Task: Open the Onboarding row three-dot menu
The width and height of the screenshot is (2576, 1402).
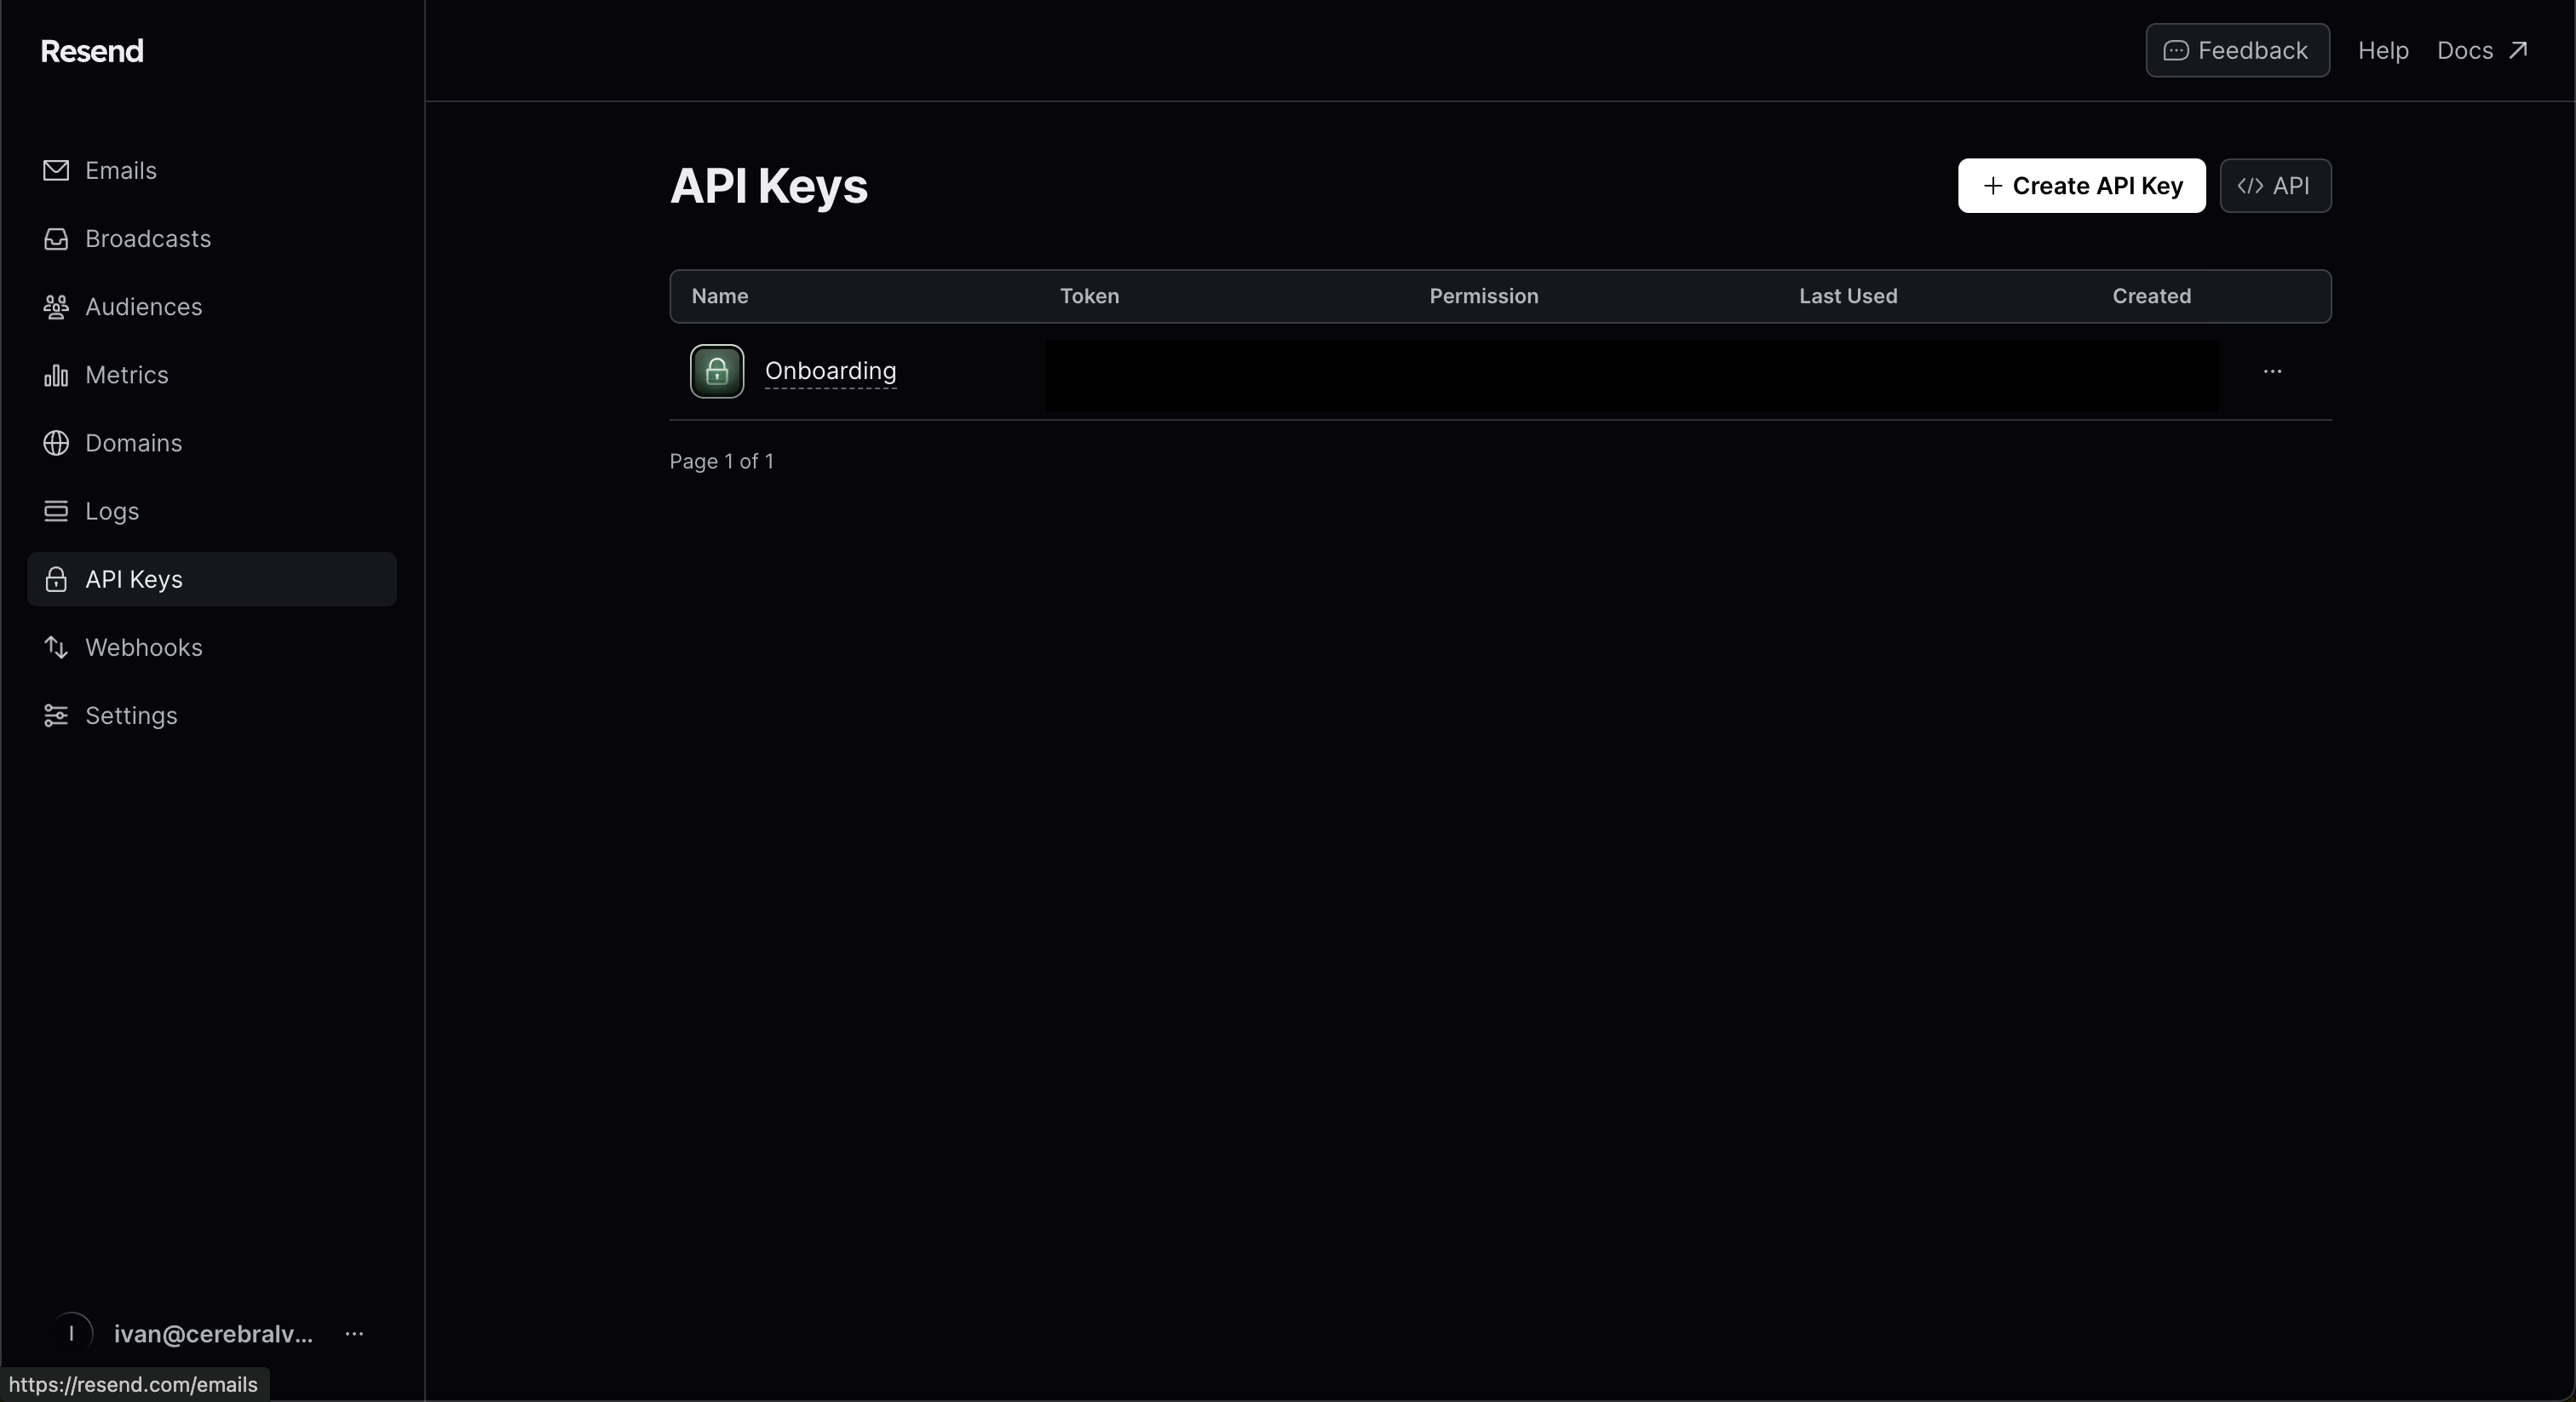Action: coord(2272,371)
